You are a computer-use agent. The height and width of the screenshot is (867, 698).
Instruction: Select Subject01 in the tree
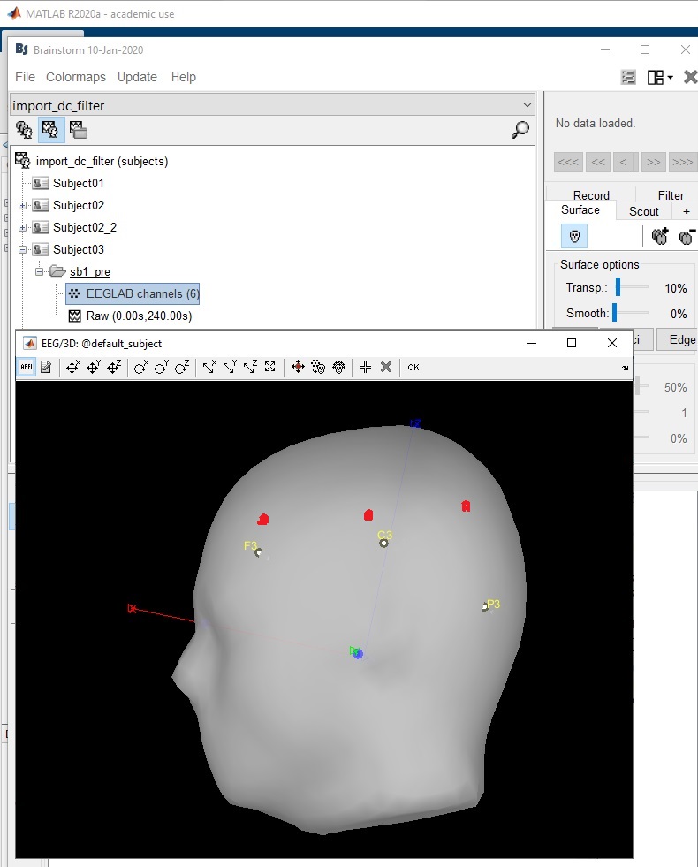pos(78,183)
